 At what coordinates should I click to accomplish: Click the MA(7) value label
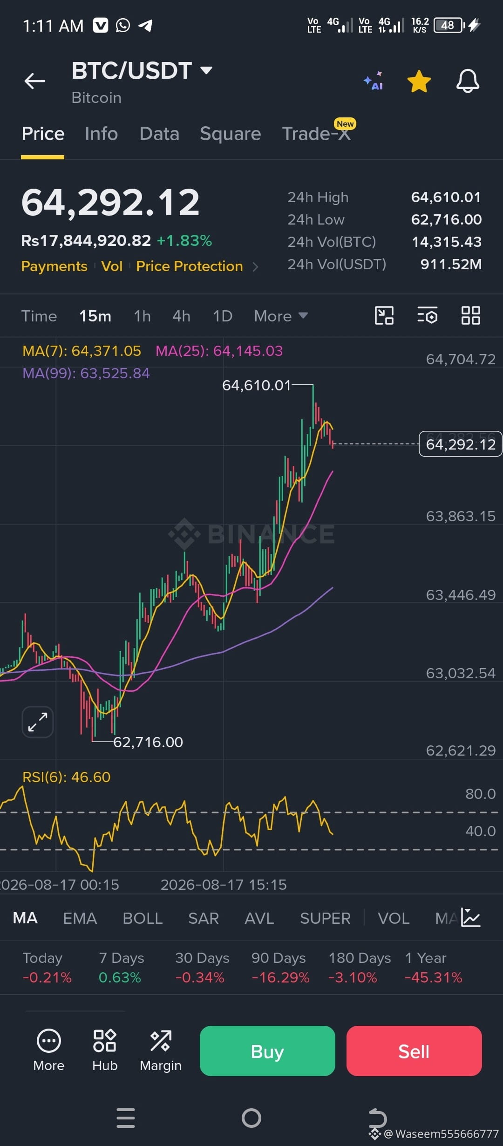tap(82, 351)
